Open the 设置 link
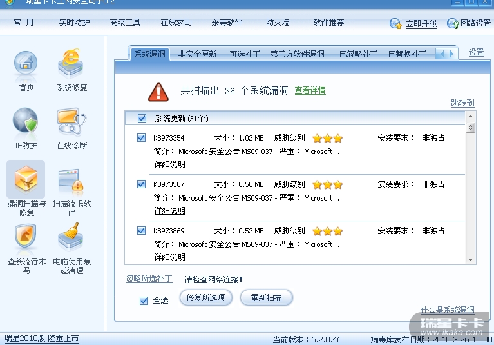 476,52
